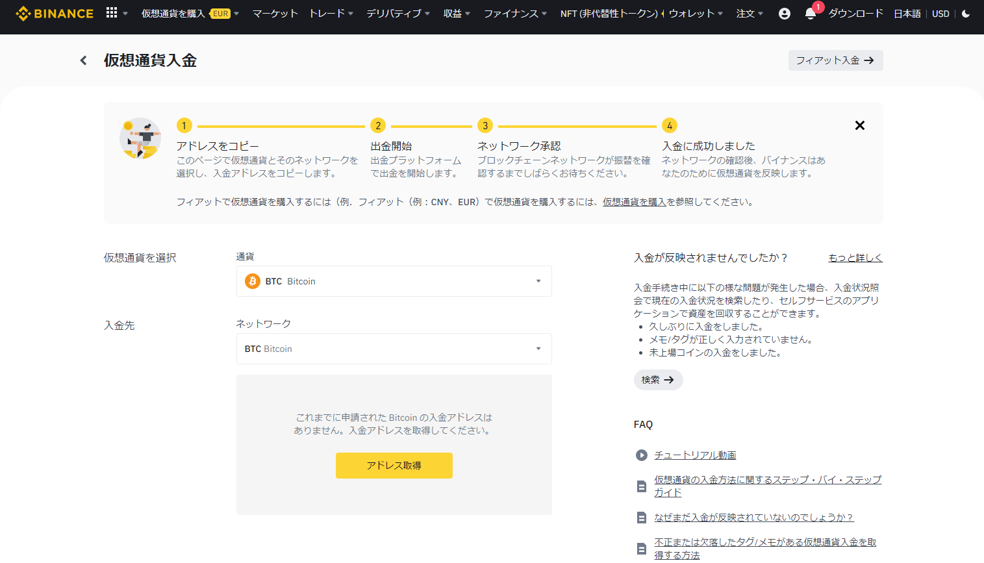The image size is (984, 563).
Task: Click the step 4 入金に成功しました heading
Action: tap(709, 146)
